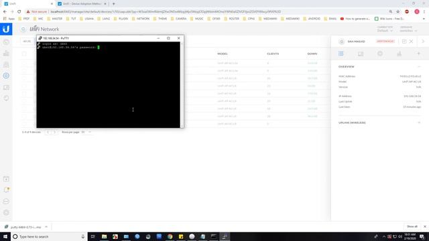Open the PuTTY window system menu icon
This screenshot has height=241, width=429.
pyautogui.click(x=40, y=38)
